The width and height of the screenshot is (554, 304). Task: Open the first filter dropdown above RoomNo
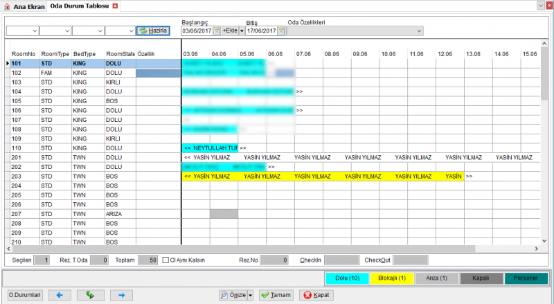pos(35,31)
